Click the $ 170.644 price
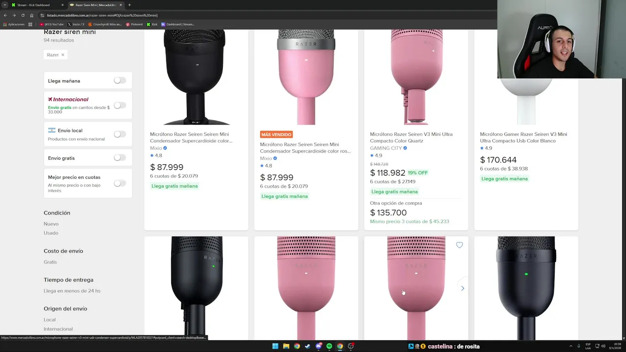 pos(498,160)
